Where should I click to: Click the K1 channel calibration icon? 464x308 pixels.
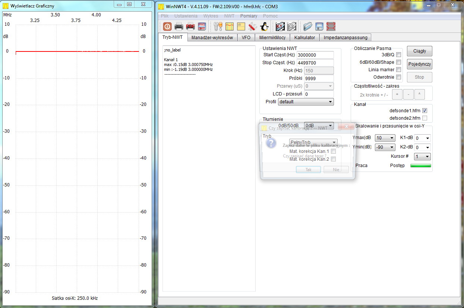coord(280,26)
